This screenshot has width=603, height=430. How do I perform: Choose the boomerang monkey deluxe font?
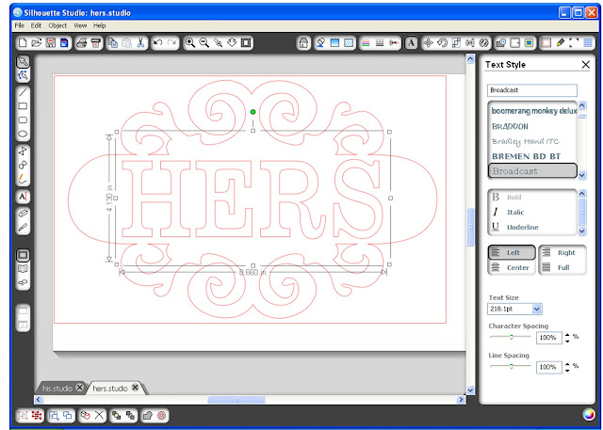click(532, 111)
